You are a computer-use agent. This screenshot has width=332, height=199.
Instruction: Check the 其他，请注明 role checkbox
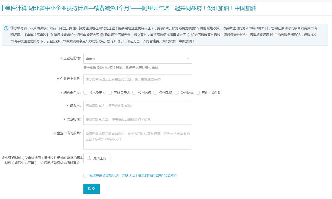coord(198,93)
